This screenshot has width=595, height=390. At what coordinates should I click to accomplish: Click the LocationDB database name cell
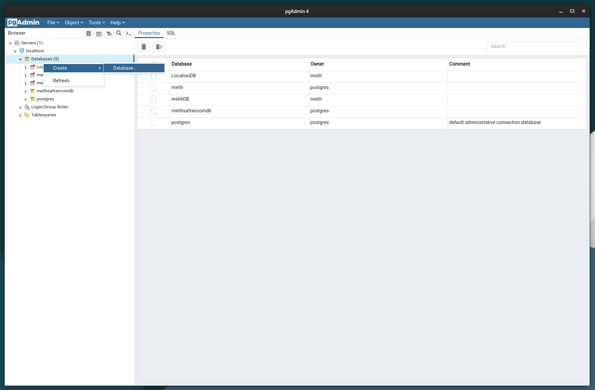[x=239, y=76]
